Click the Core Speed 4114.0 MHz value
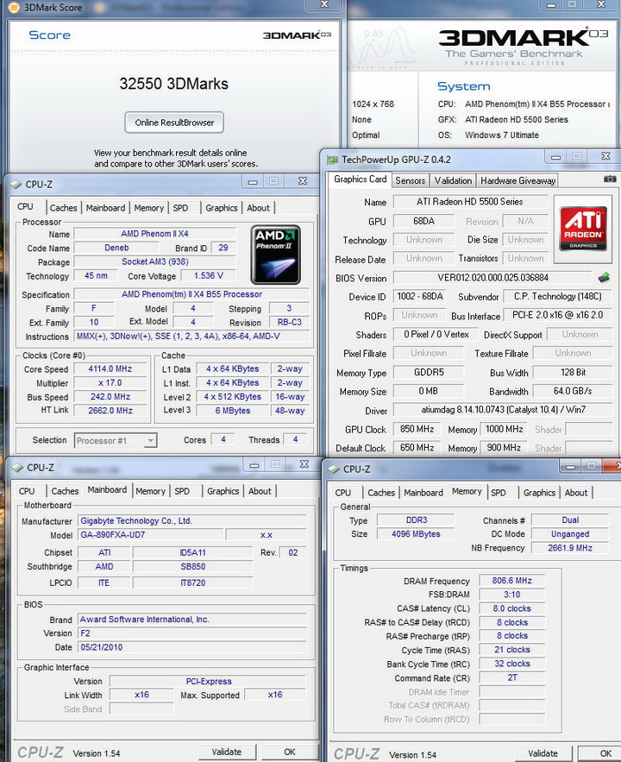621x762 pixels. point(110,368)
